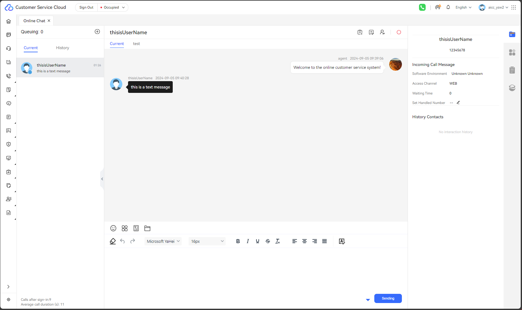This screenshot has height=310, width=522.
Task: Open thisisUserName conversation in list
Action: [x=60, y=68]
